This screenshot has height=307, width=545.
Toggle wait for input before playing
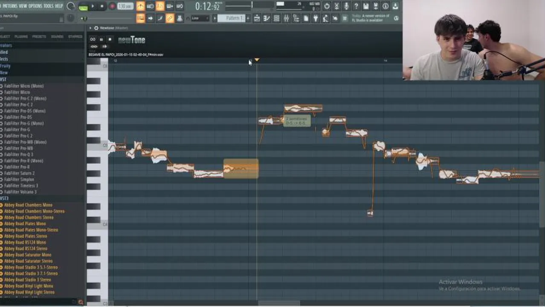coord(150,6)
